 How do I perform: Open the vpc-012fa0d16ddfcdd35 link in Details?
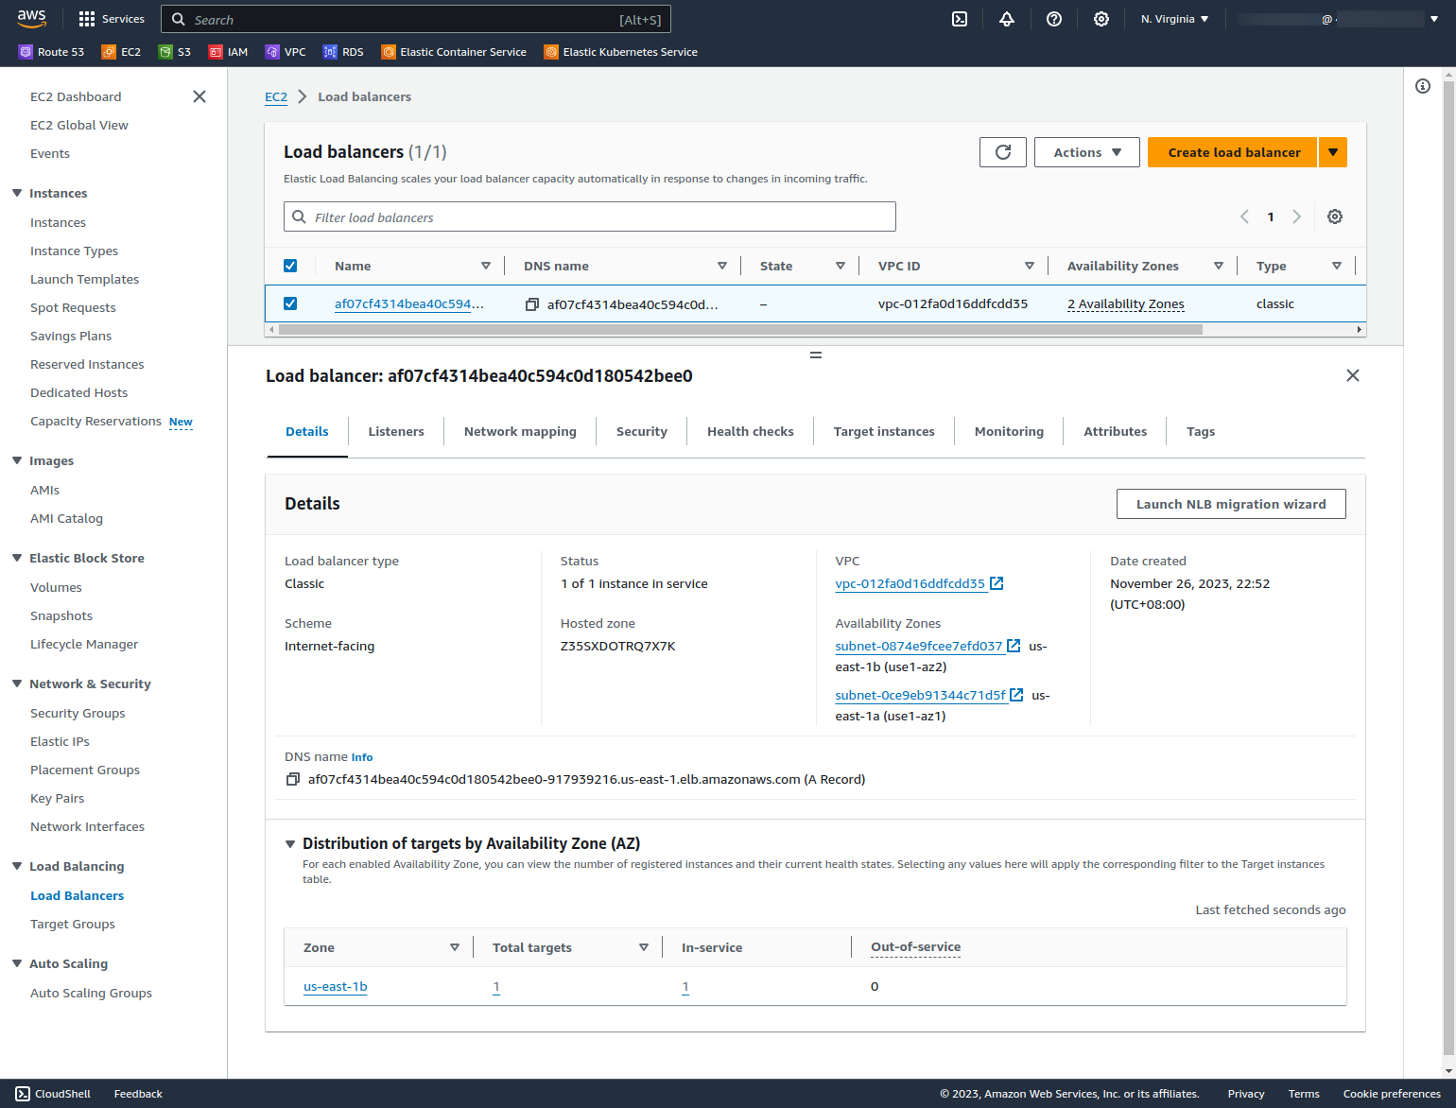(x=910, y=584)
